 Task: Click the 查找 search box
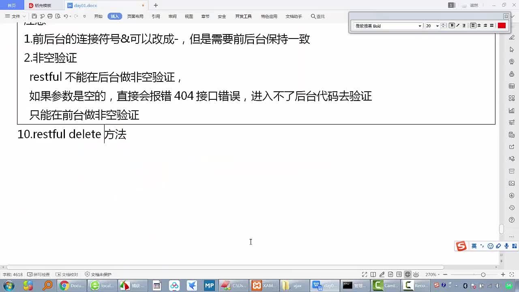[318, 16]
